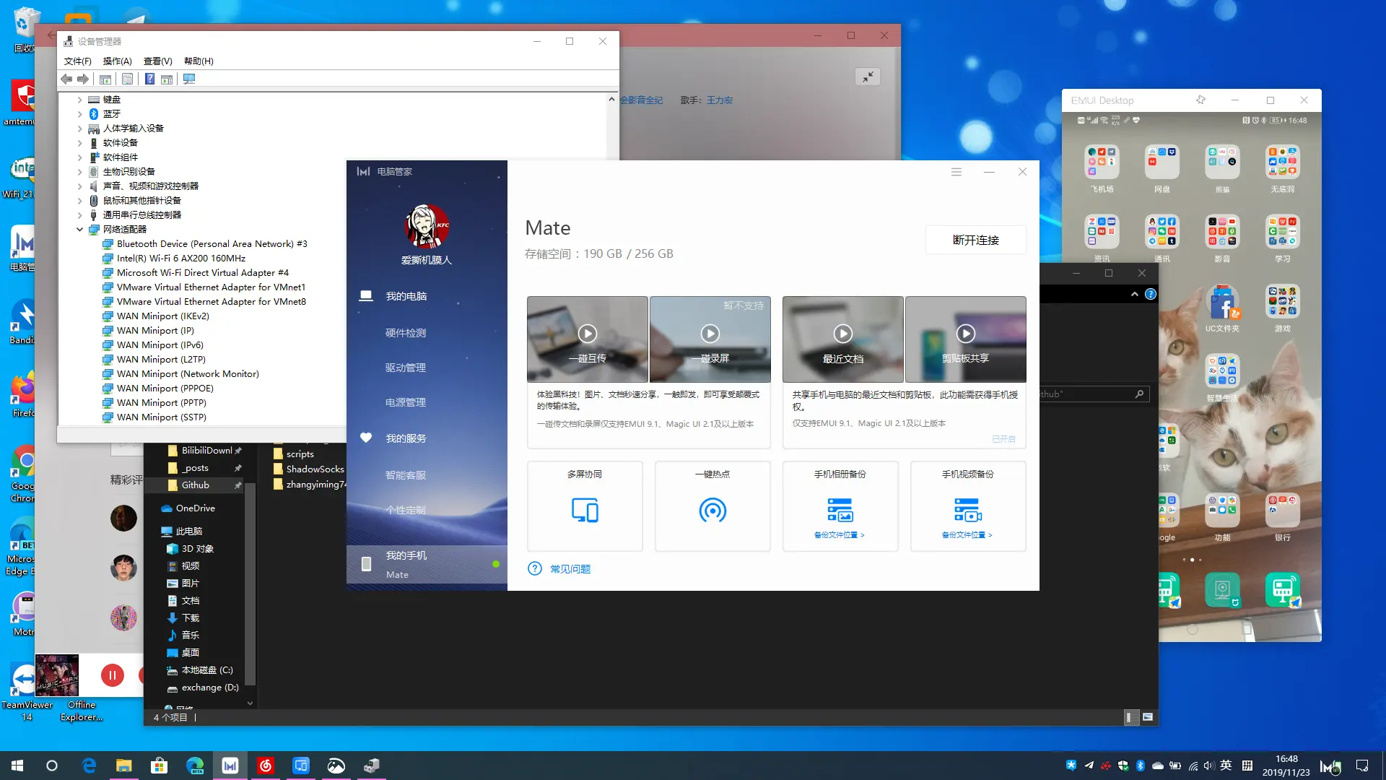Open 常见问题 FAQ link
This screenshot has width=1386, height=780.
coord(570,569)
